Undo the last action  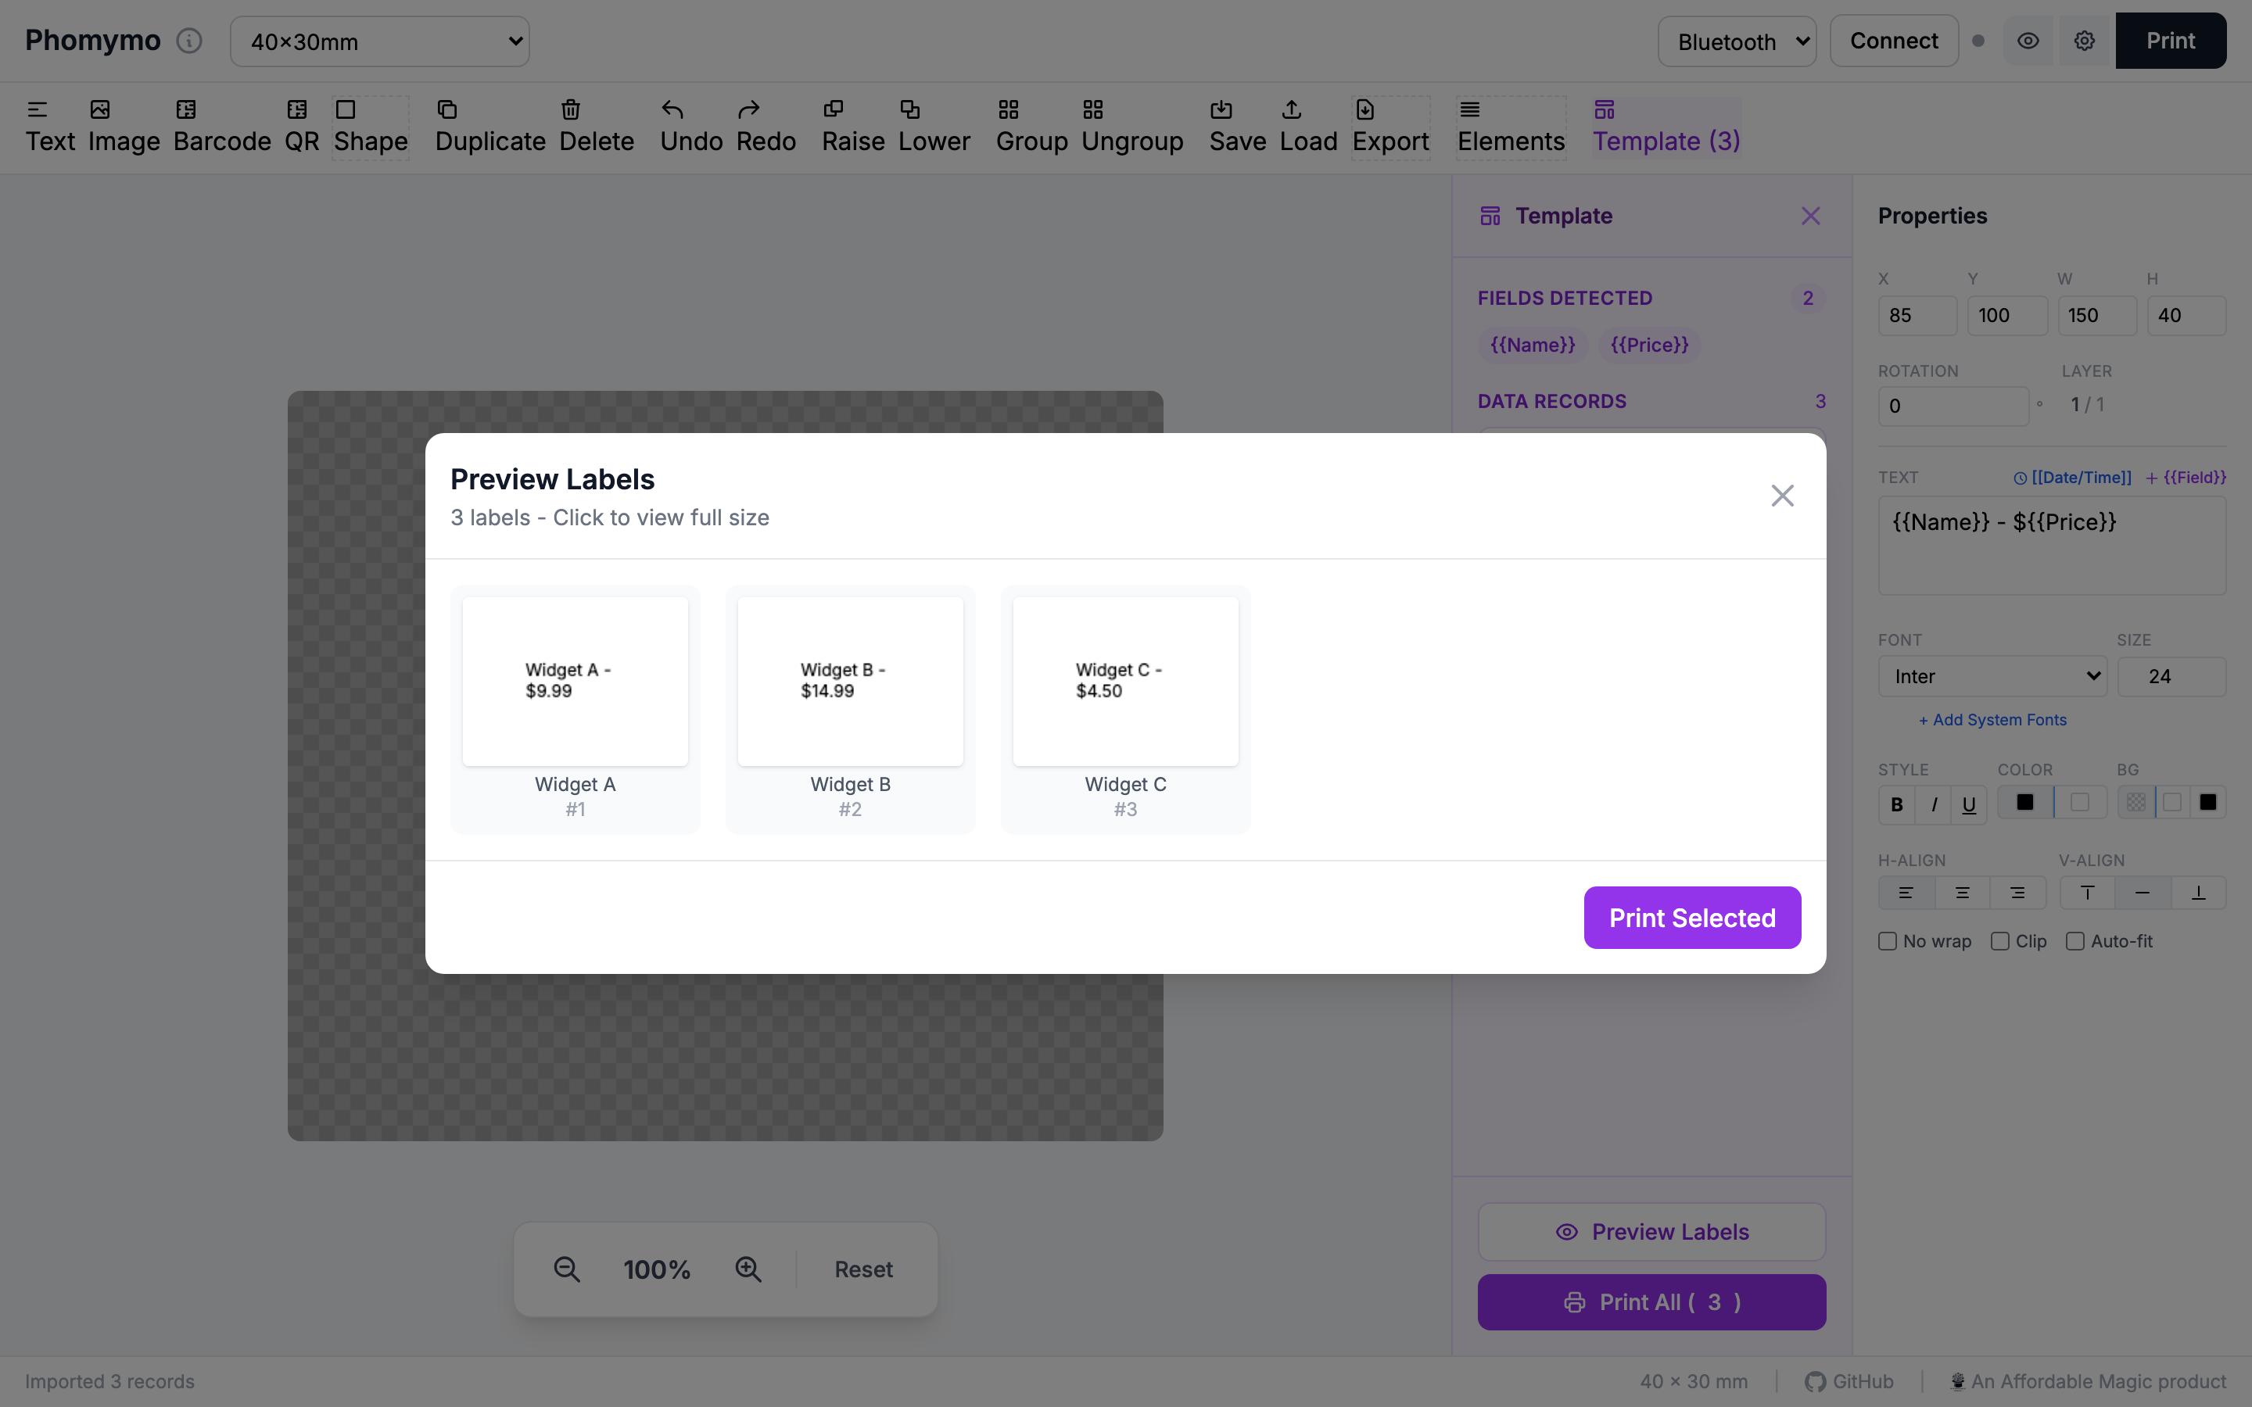pos(690,127)
